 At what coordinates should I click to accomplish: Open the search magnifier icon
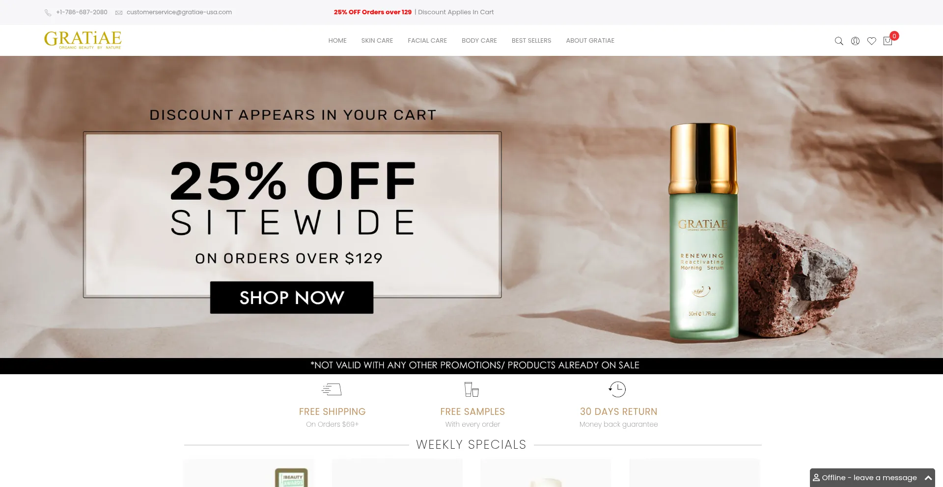pyautogui.click(x=839, y=41)
